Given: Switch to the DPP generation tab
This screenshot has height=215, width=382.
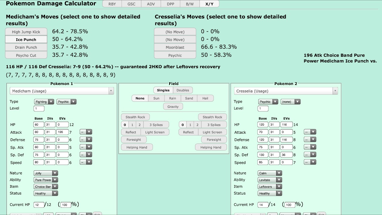Looking at the screenshot, I should (170, 4).
